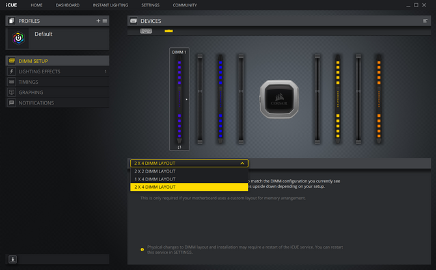
Task: Click the restart iCUE service notice text
Action: click(245, 249)
